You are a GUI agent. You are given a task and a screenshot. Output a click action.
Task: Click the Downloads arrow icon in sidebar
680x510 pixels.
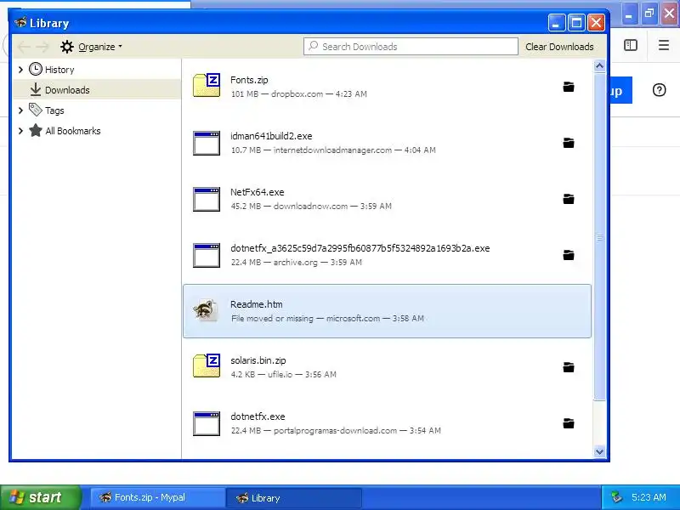[36, 89]
